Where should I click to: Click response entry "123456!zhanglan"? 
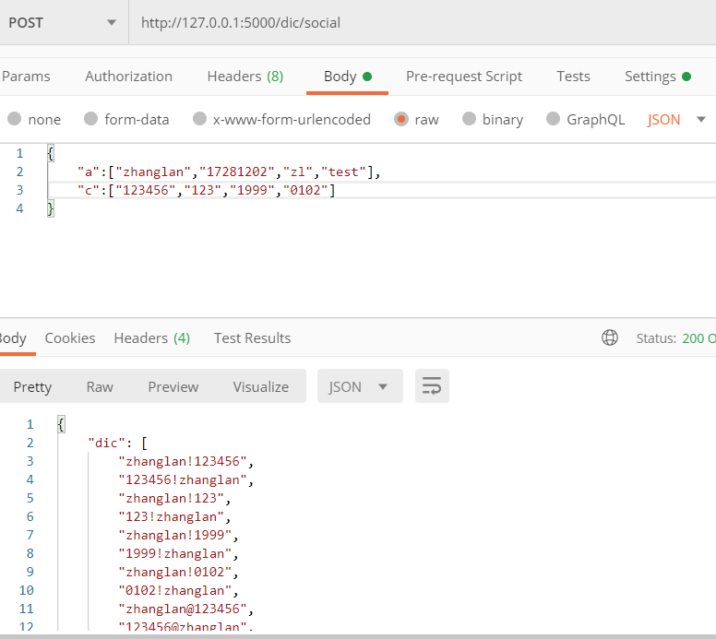click(185, 479)
